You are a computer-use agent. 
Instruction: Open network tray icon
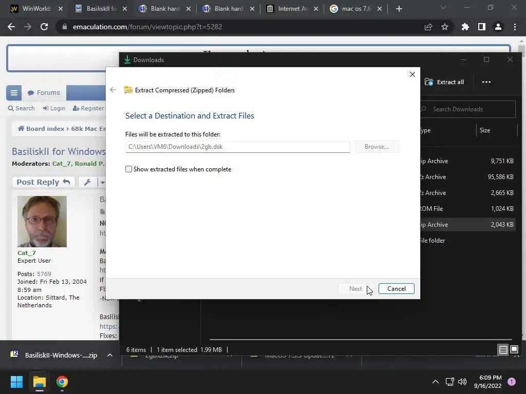click(x=449, y=382)
